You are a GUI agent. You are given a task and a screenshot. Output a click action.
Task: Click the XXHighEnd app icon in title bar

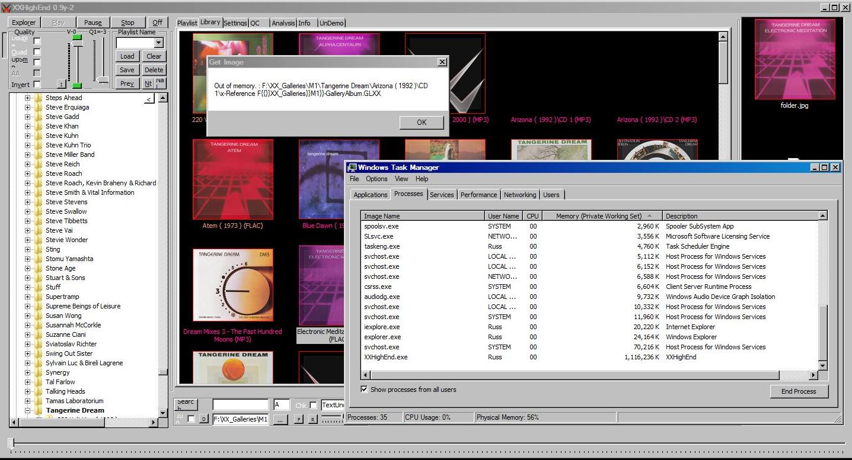click(5, 7)
